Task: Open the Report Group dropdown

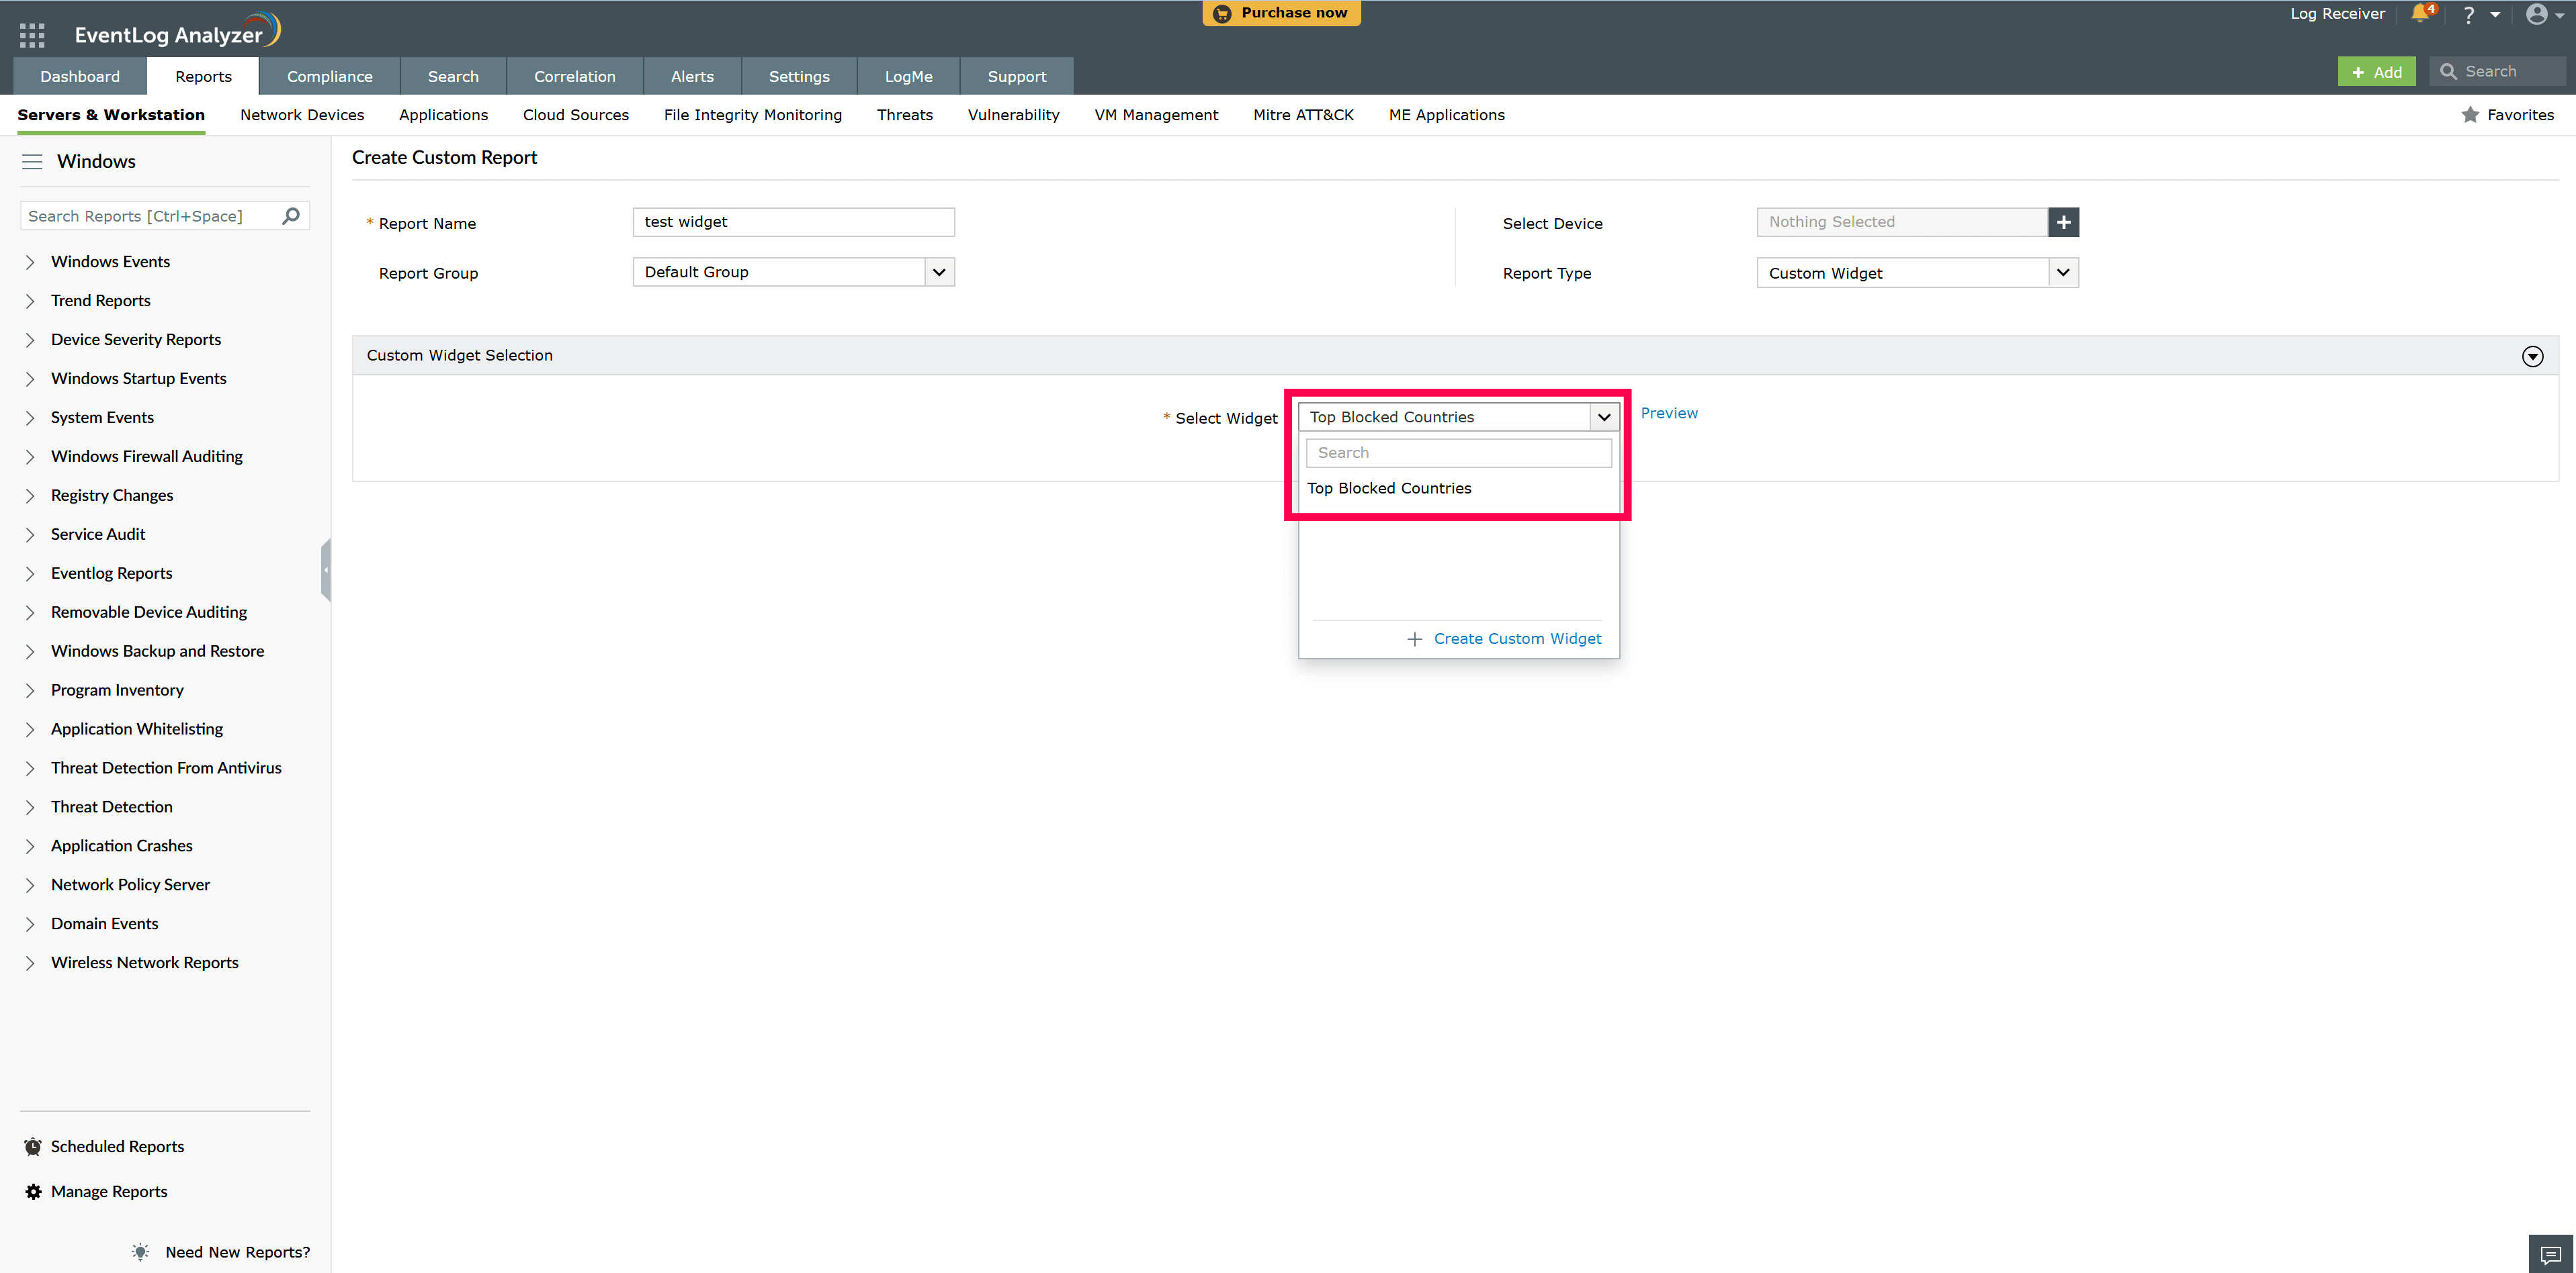Action: pos(938,272)
